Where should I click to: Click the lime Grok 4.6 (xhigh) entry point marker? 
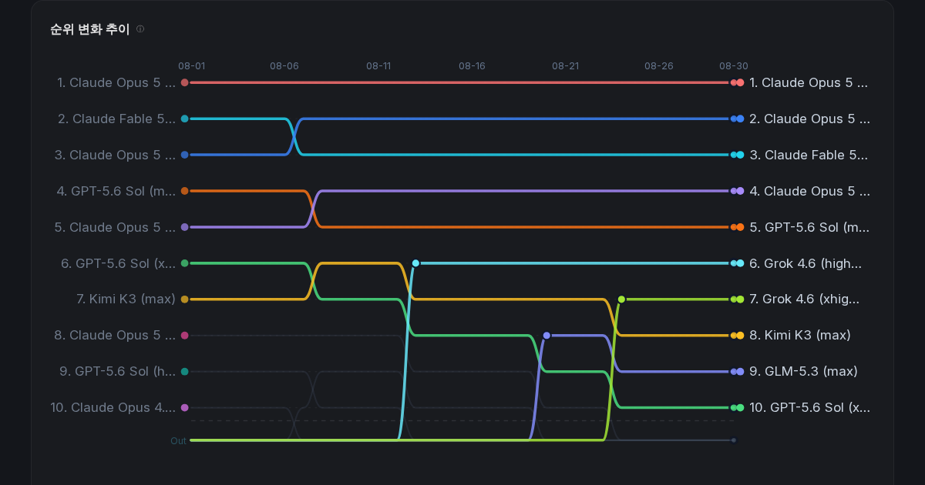pyautogui.click(x=621, y=299)
